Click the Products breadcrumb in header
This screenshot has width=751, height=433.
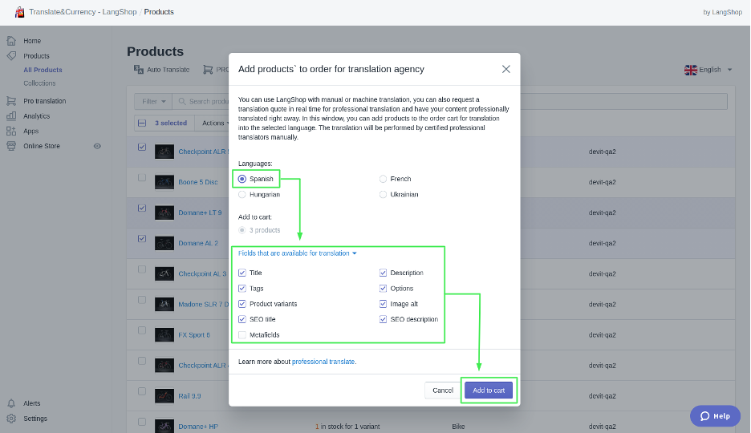pos(159,12)
